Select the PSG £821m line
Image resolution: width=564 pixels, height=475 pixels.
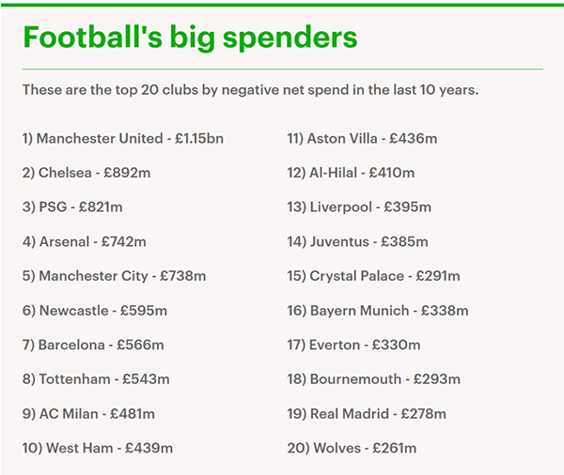click(x=79, y=207)
